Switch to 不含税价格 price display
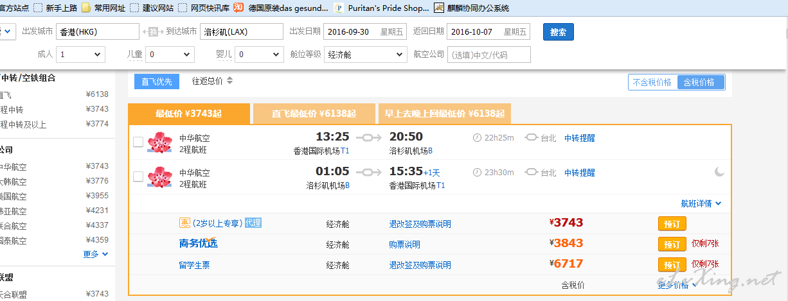 pos(652,82)
